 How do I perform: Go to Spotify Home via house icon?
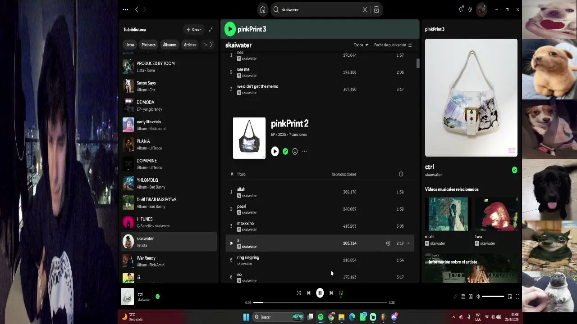tap(263, 9)
